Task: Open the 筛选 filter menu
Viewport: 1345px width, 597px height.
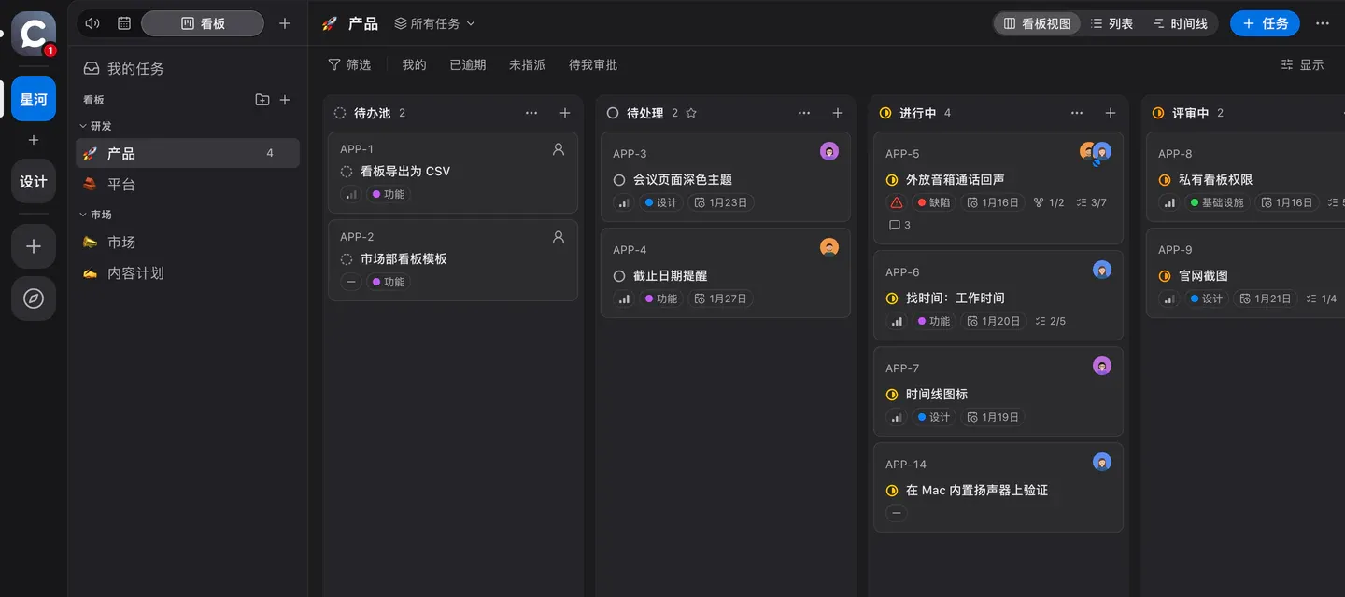Action: coord(349,64)
